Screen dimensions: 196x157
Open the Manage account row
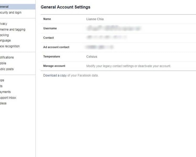[118, 66]
